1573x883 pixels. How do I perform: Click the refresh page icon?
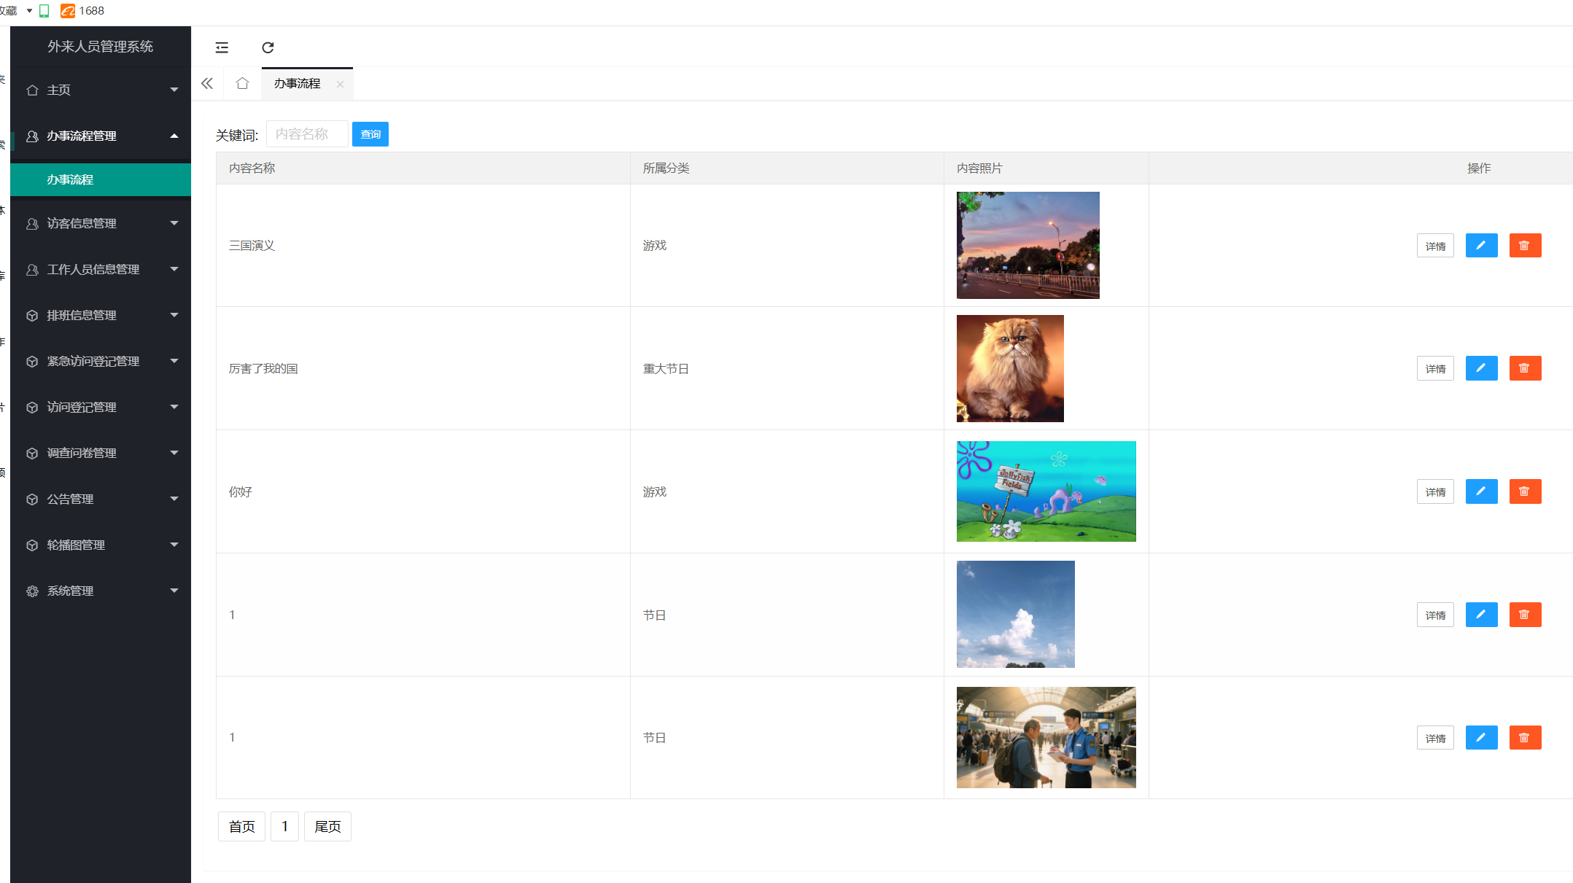[268, 47]
